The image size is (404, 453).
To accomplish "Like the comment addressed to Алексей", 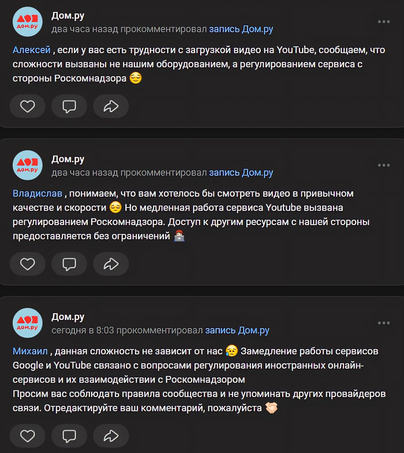I will point(27,106).
